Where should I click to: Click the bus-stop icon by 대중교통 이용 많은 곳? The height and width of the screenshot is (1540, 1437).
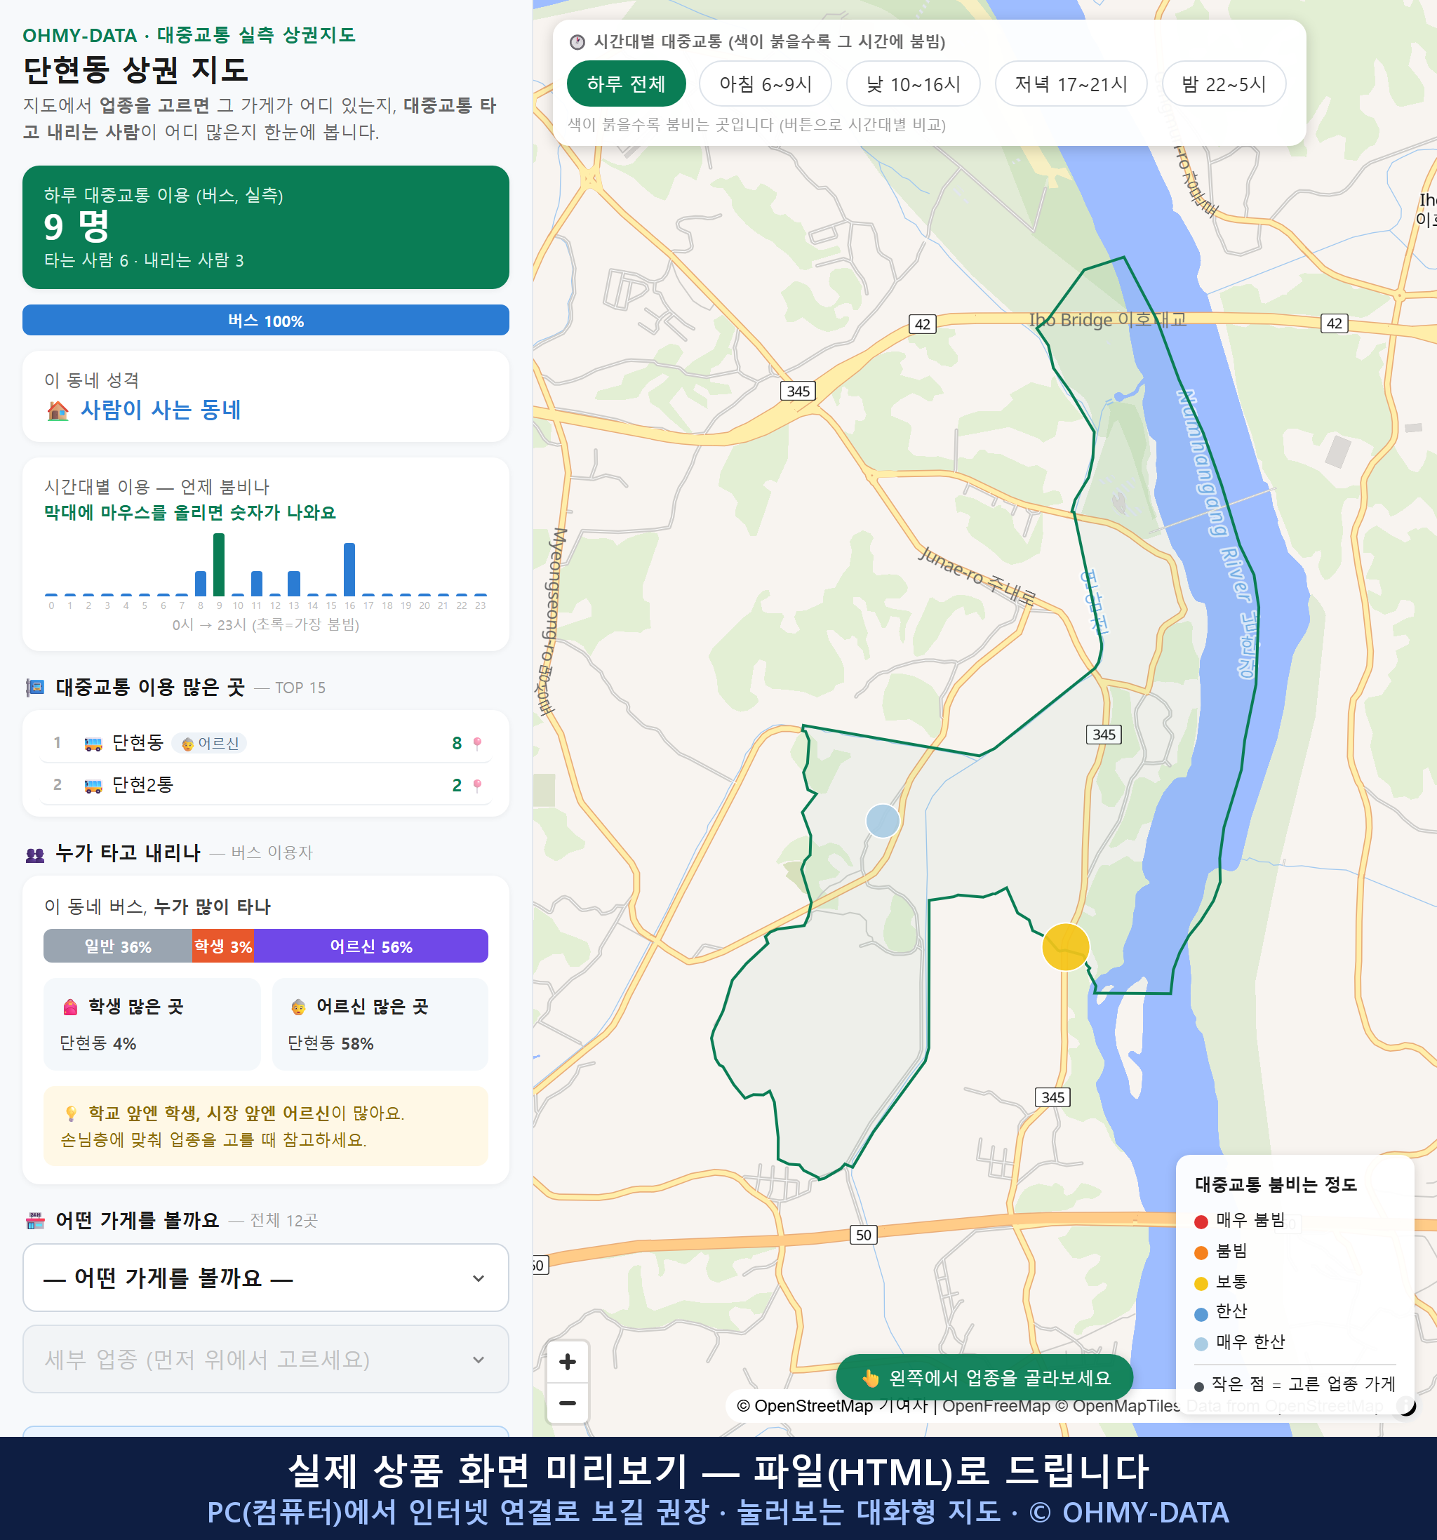[35, 687]
